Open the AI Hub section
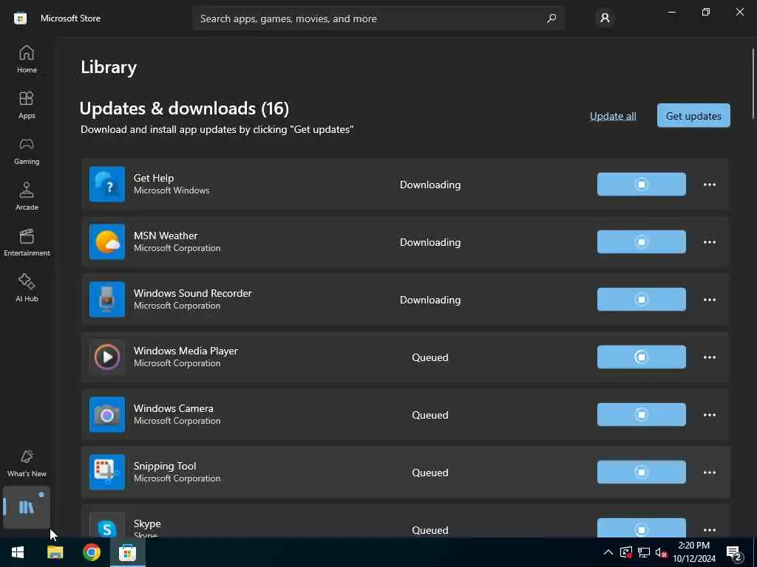The width and height of the screenshot is (757, 567). [27, 289]
